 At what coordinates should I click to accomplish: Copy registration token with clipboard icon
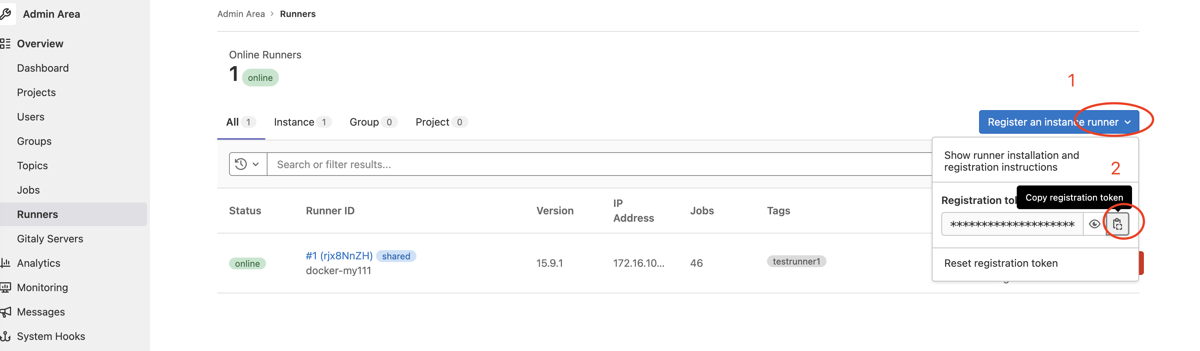click(1117, 224)
